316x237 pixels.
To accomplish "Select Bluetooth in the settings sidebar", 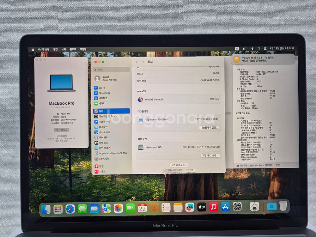I will click(111, 93).
